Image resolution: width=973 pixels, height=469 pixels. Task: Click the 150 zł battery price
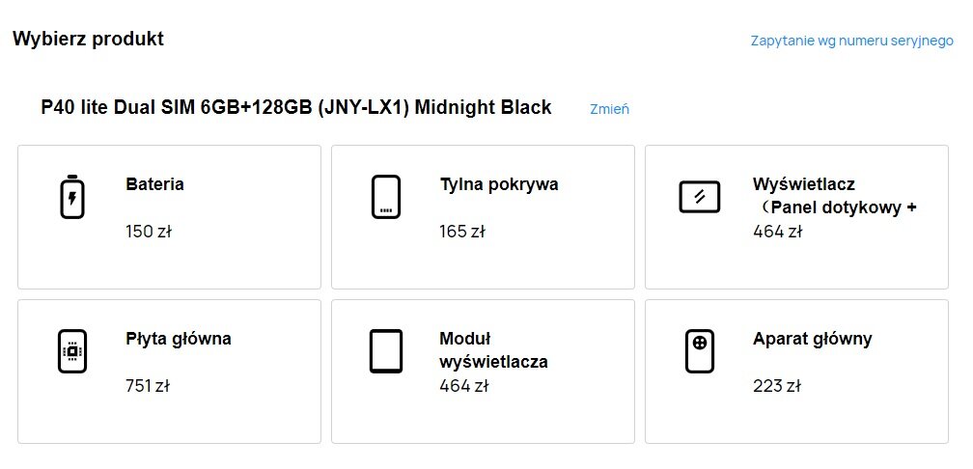148,232
